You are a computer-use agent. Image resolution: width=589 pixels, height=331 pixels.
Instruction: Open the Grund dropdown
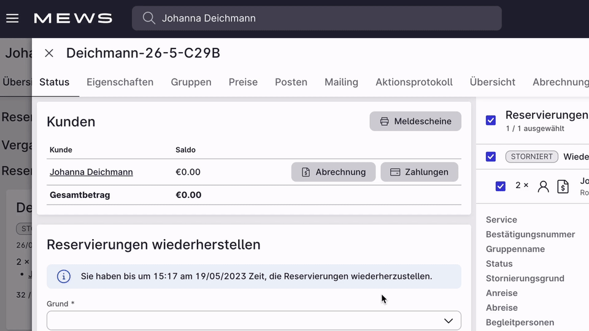pyautogui.click(x=254, y=321)
